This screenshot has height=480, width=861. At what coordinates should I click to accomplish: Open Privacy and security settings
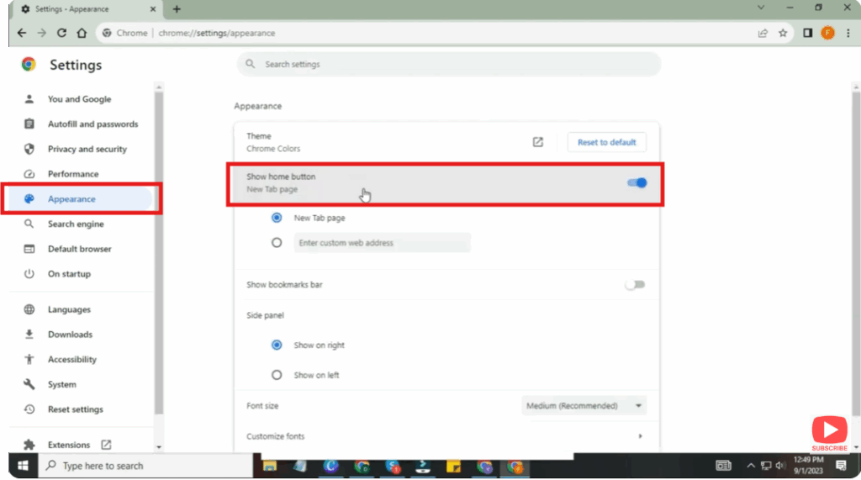tap(87, 149)
